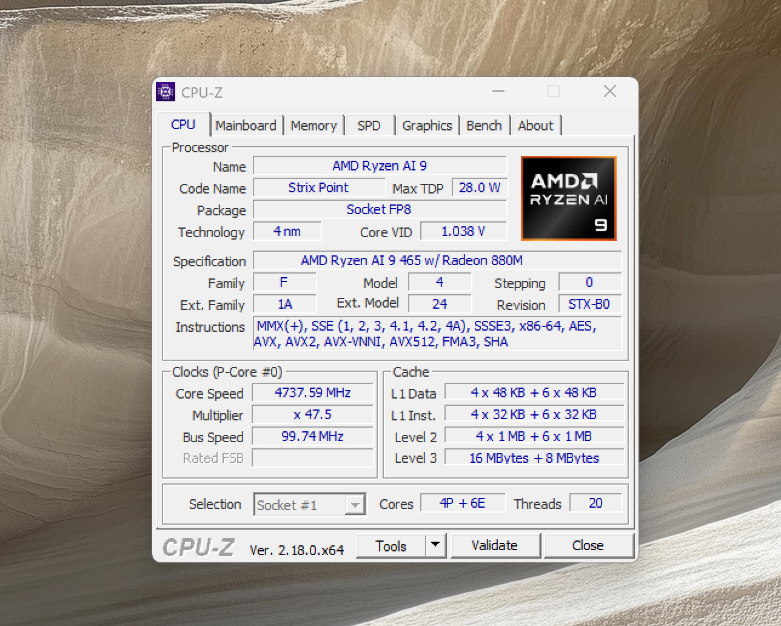Image resolution: width=781 pixels, height=626 pixels.
Task: Show the About tab
Action: coord(535,126)
